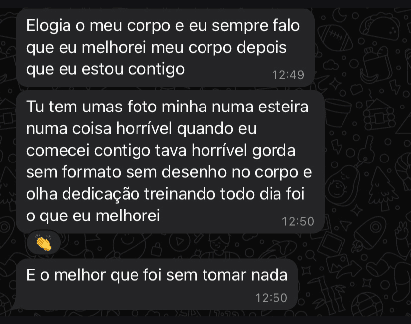This screenshot has height=324, width=411.
Task: Click the 12:50 timestamp beside 'o que eu melhorei'
Action: pyautogui.click(x=298, y=222)
